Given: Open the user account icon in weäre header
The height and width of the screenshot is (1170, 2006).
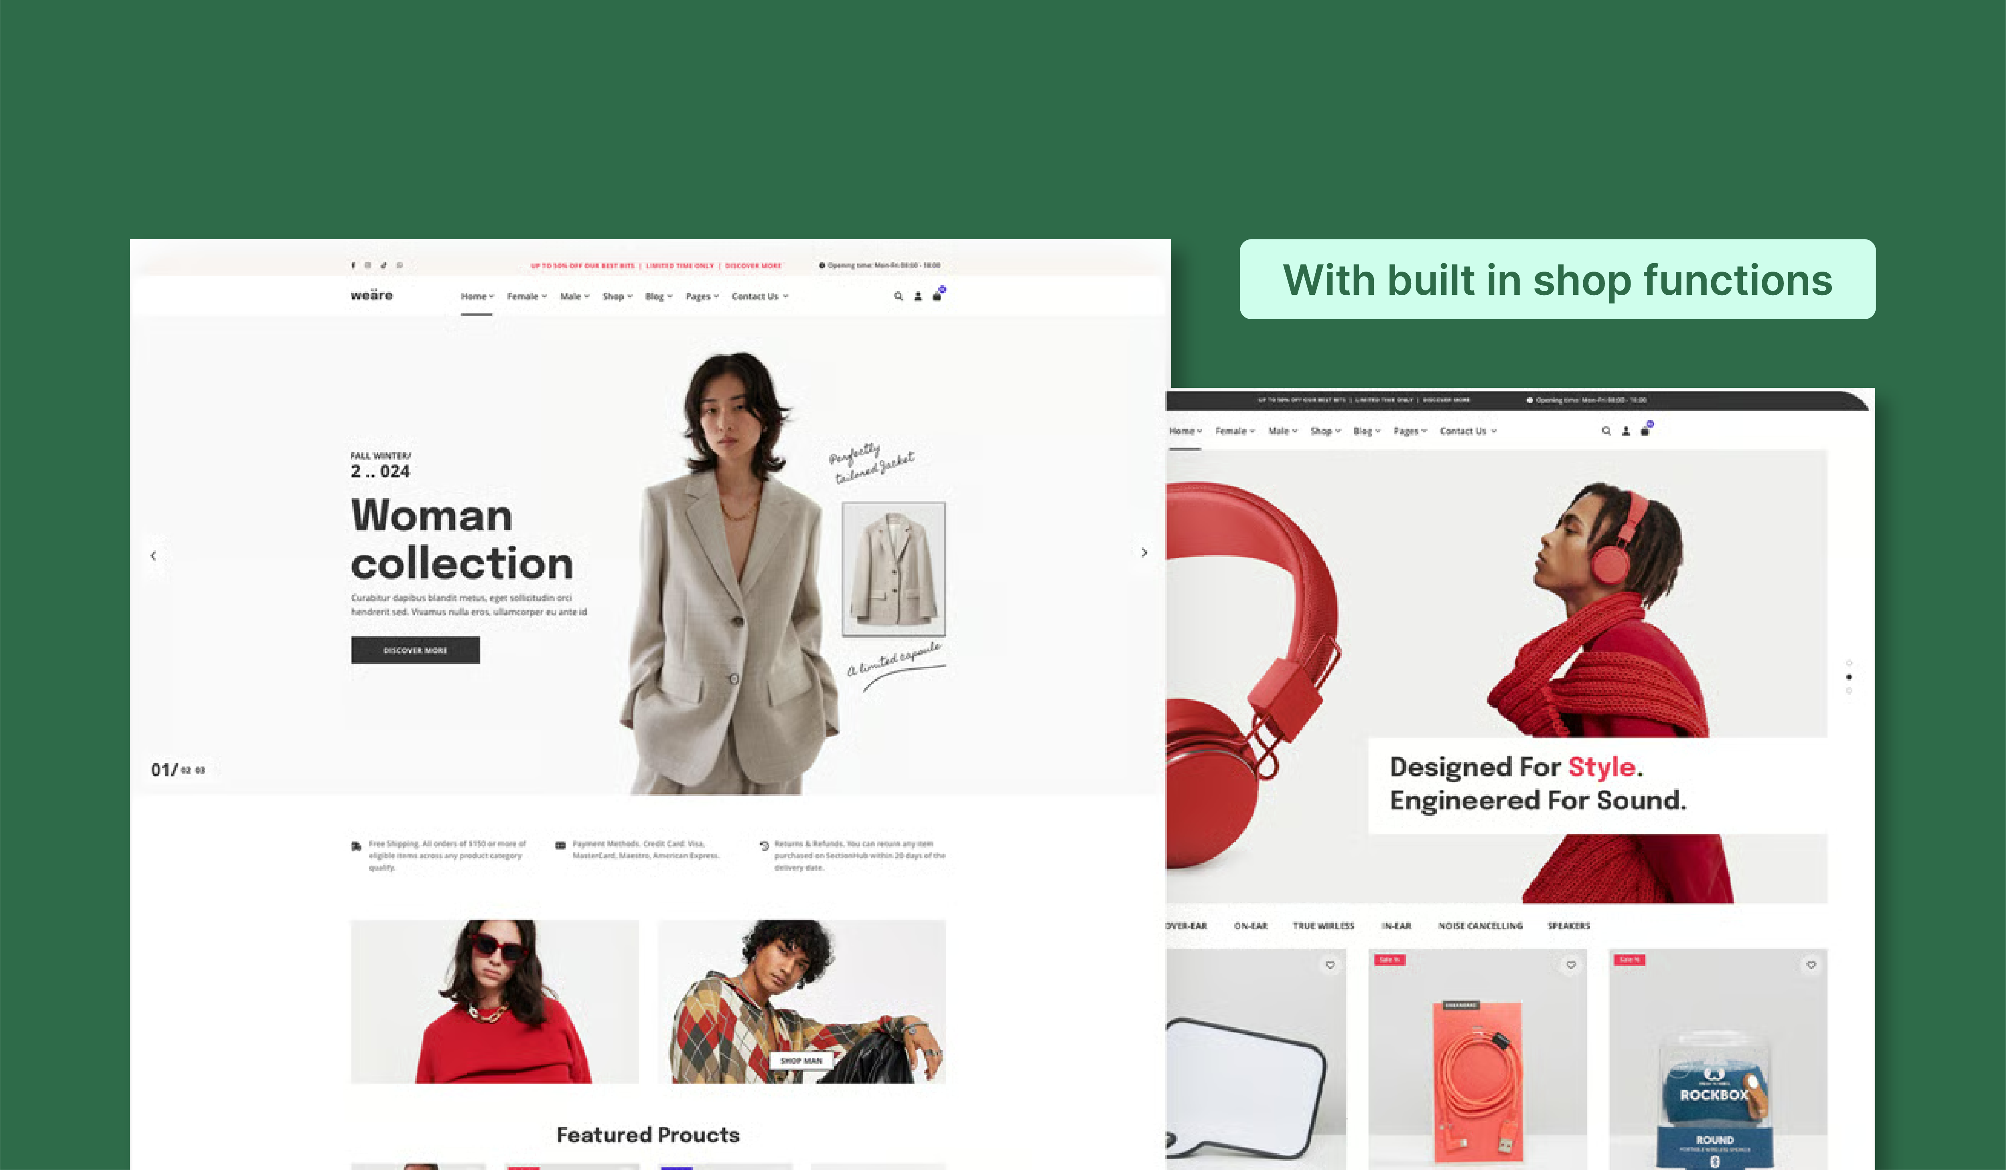Looking at the screenshot, I should [918, 296].
